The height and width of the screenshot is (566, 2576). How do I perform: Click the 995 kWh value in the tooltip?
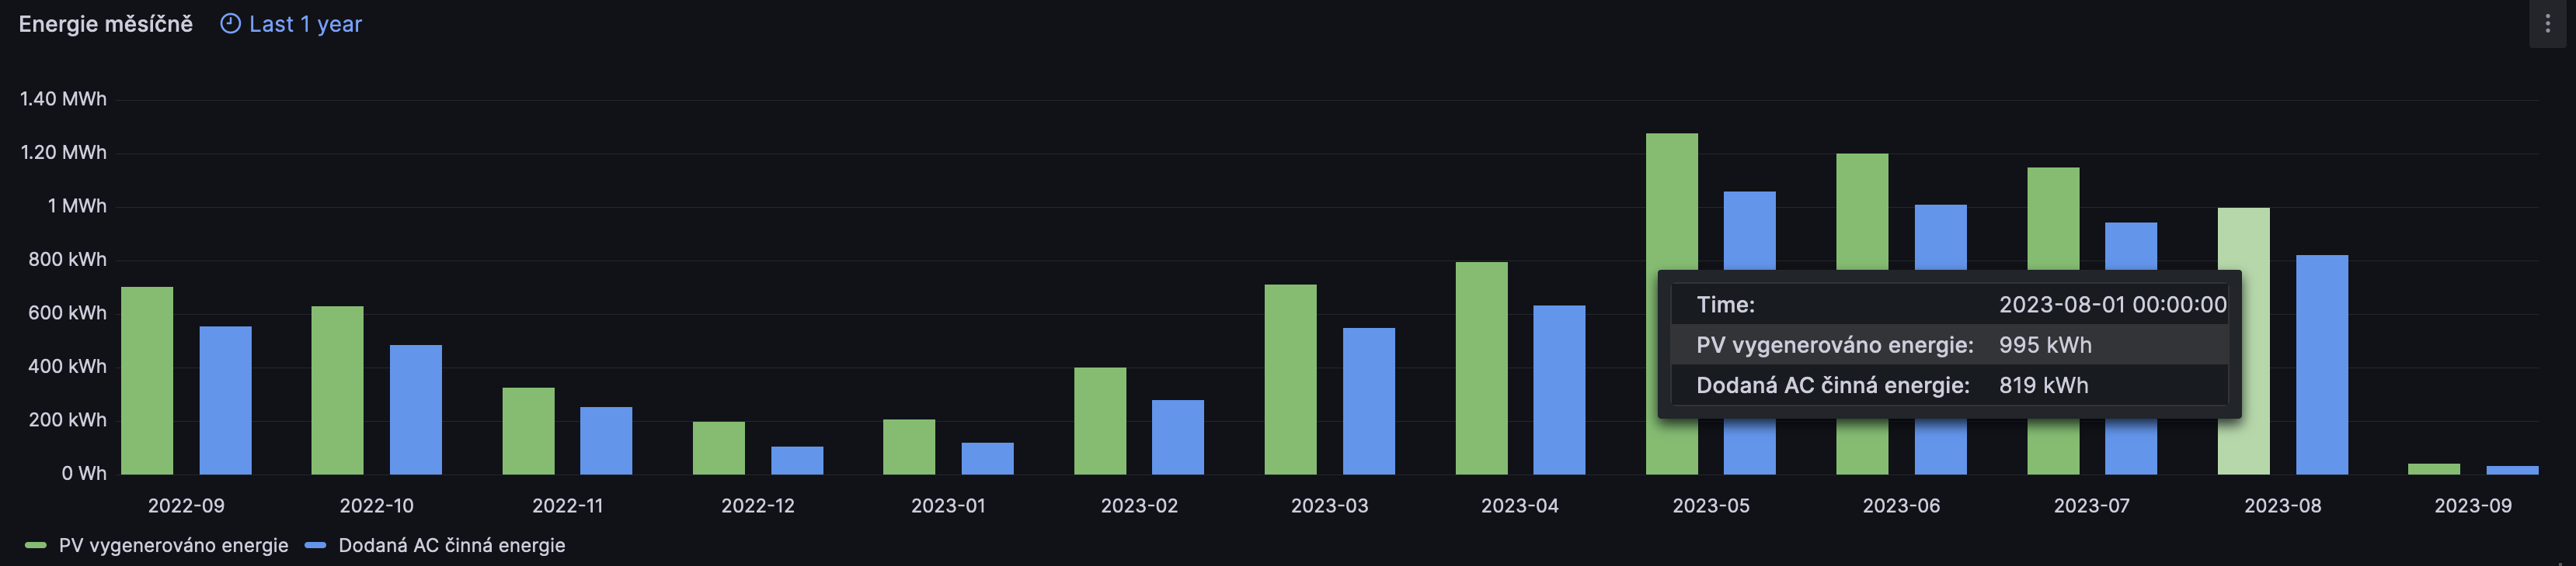(x=2045, y=345)
